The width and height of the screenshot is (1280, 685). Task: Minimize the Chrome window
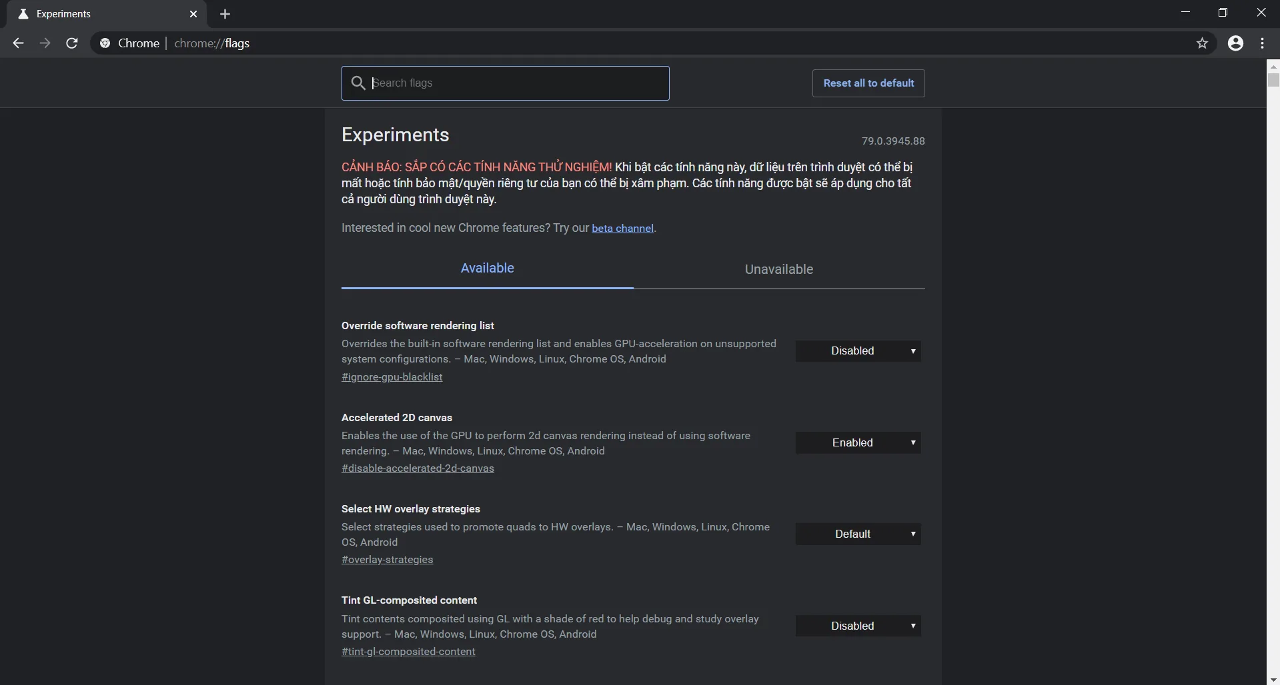click(x=1185, y=13)
